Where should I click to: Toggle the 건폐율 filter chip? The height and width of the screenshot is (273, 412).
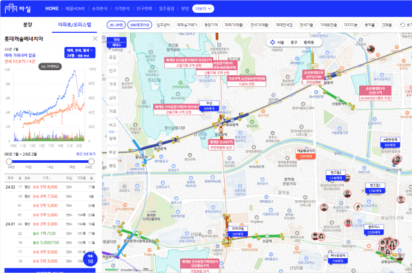[387, 24]
